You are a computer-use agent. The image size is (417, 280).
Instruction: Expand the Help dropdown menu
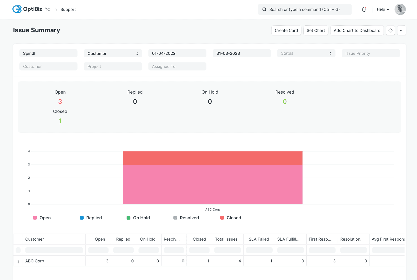[x=383, y=9]
